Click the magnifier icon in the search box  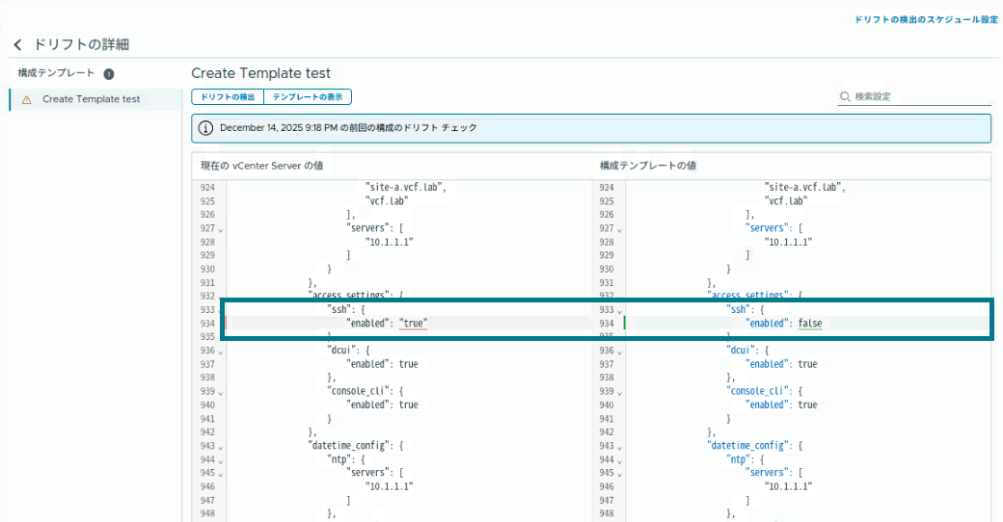click(846, 96)
